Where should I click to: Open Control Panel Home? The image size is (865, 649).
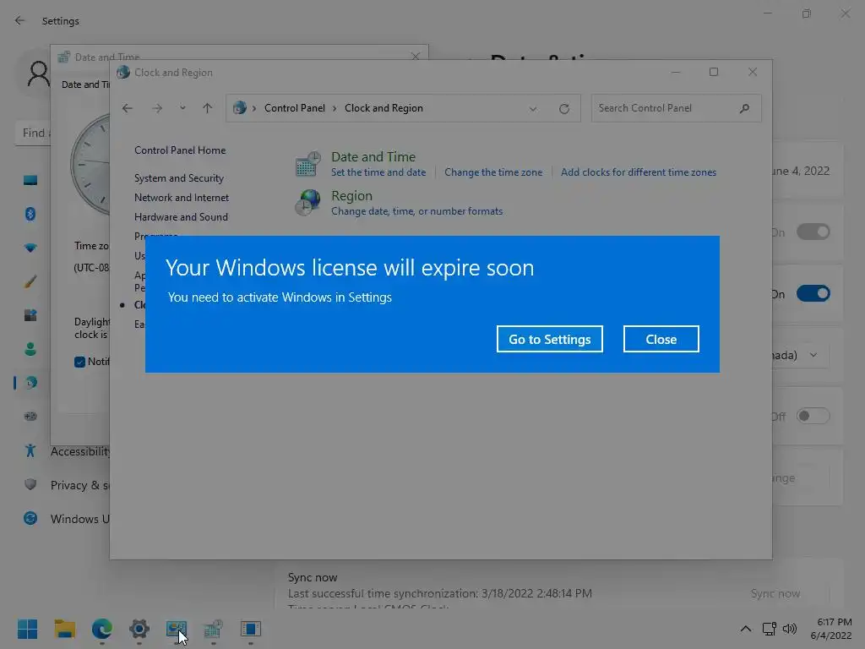[180, 150]
